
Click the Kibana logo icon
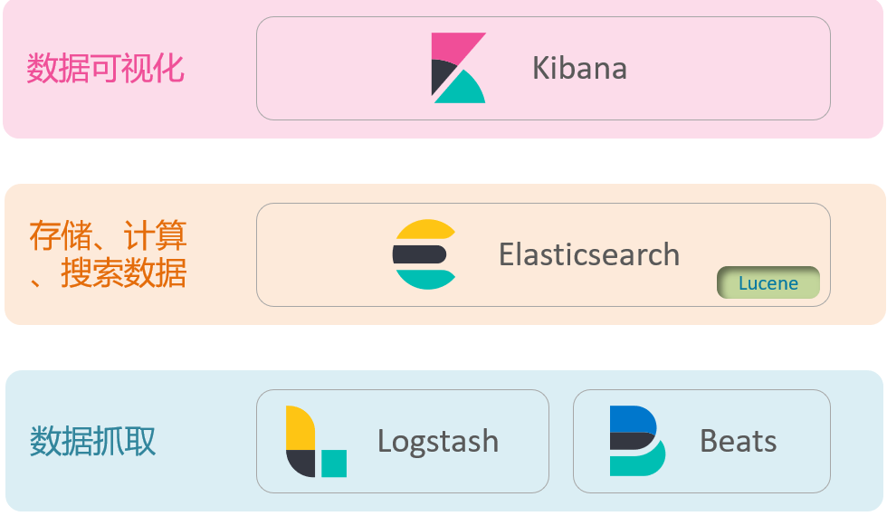[x=458, y=68]
